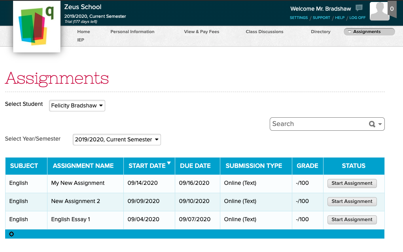Click the search magnifier icon

click(372, 124)
